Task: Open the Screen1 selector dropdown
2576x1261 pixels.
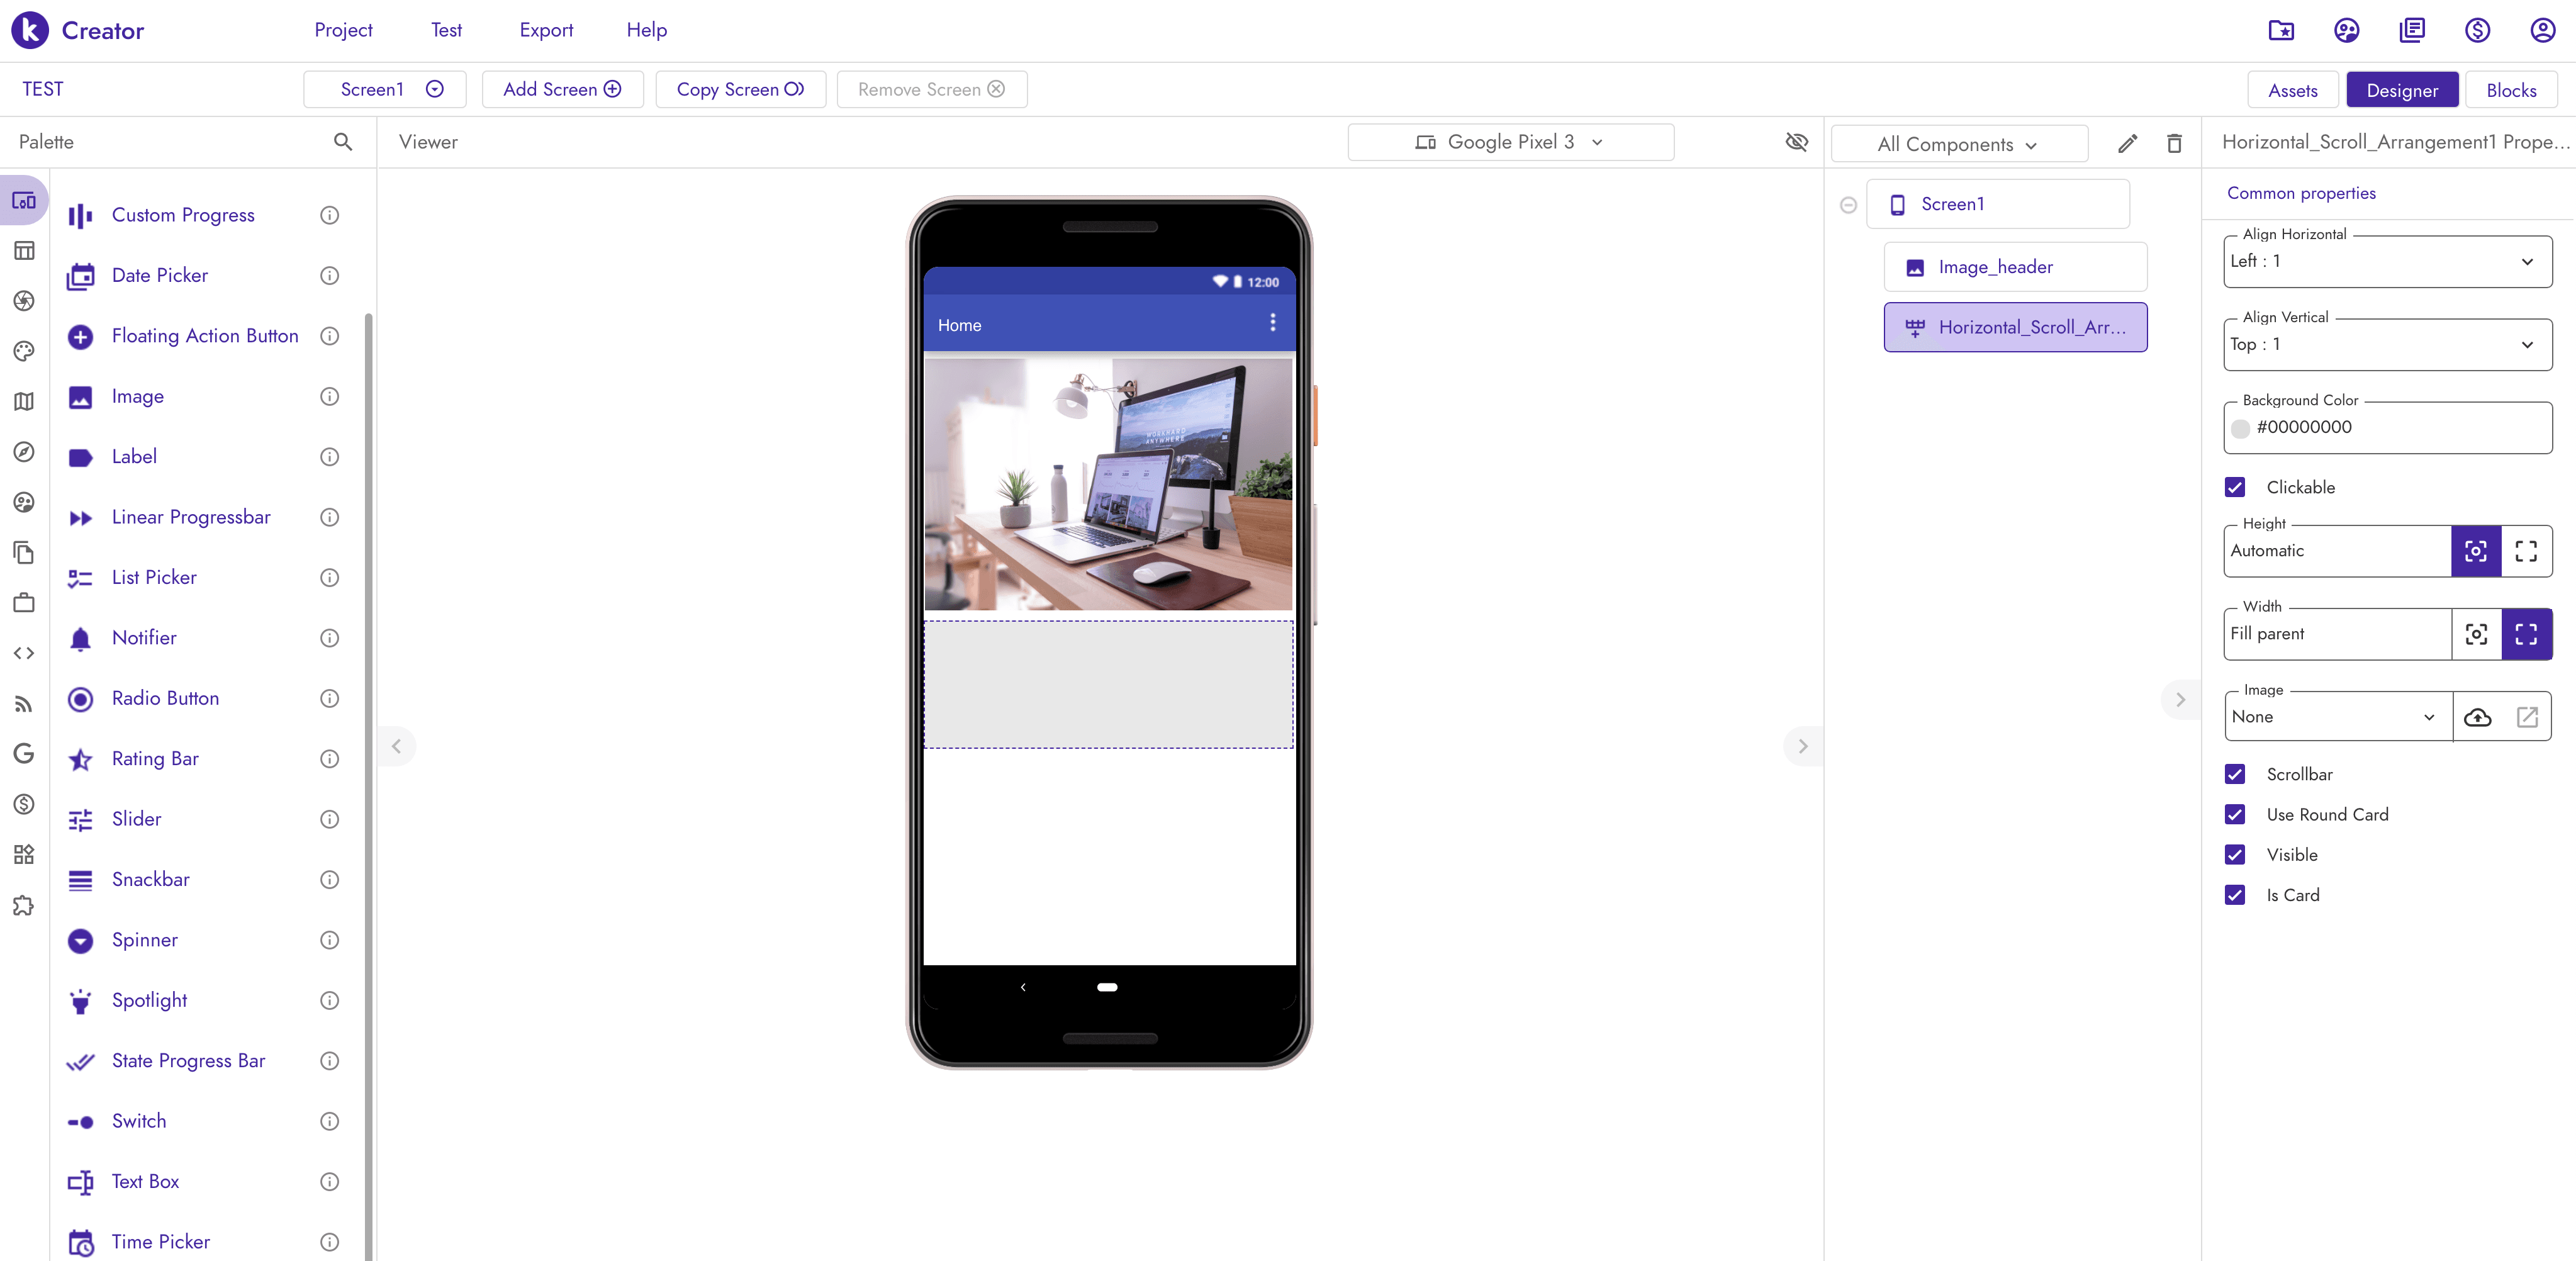Action: [x=385, y=89]
